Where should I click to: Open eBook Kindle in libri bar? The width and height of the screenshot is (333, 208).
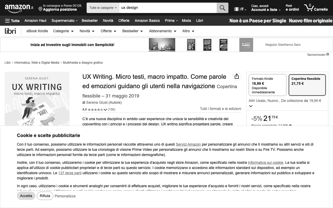[37, 31]
